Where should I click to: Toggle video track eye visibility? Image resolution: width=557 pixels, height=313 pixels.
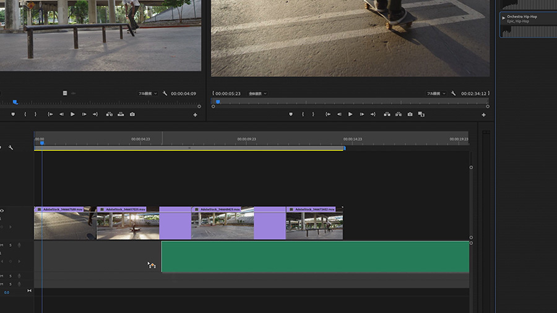[2, 211]
